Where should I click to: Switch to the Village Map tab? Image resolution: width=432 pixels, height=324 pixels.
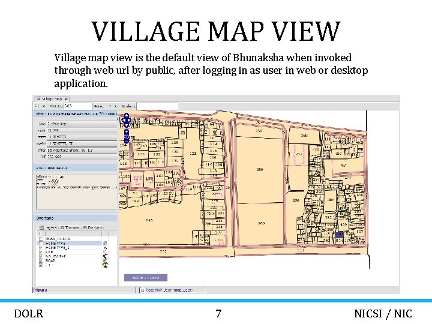52,98
